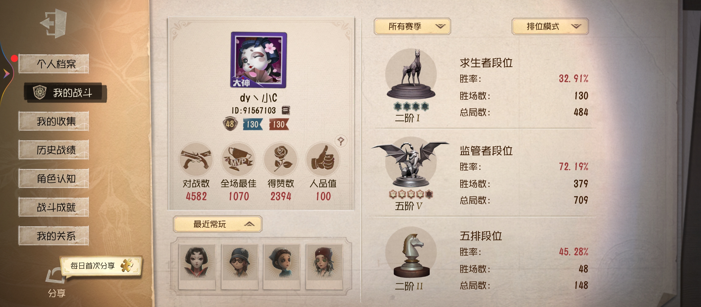Select the first recently played character portrait

click(x=197, y=267)
